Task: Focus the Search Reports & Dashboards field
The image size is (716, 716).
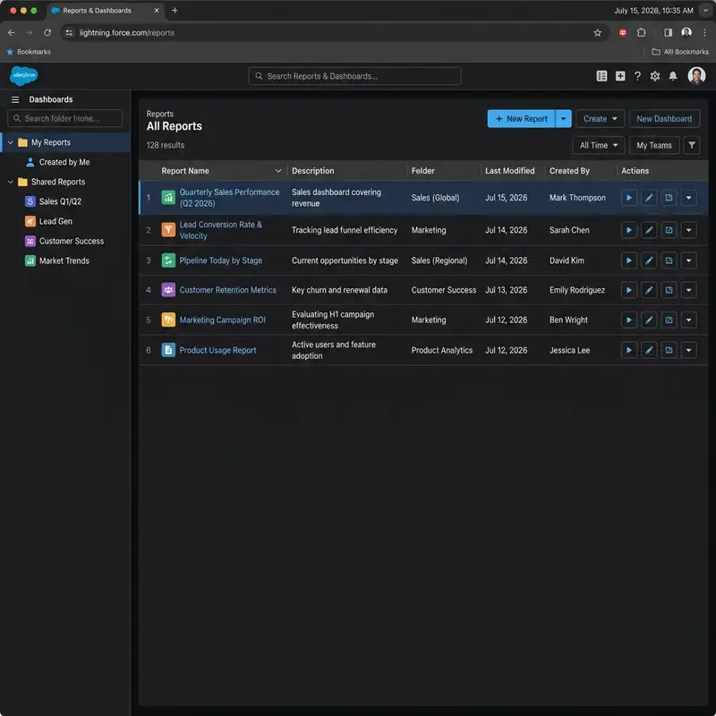Action: pyautogui.click(x=354, y=76)
